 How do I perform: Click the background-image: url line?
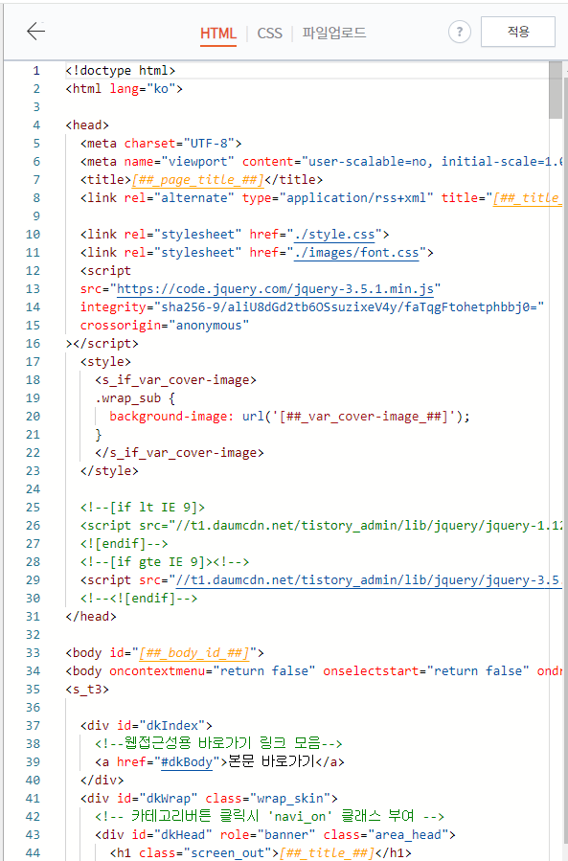[x=289, y=417]
